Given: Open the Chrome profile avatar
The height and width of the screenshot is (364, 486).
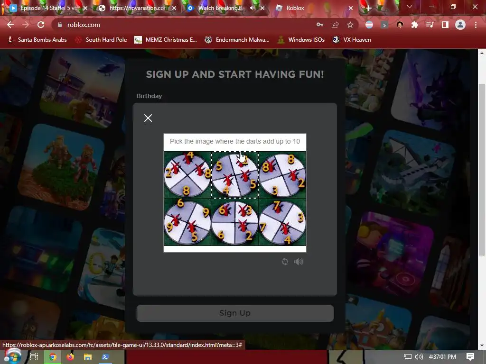Looking at the screenshot, I should (x=460, y=25).
